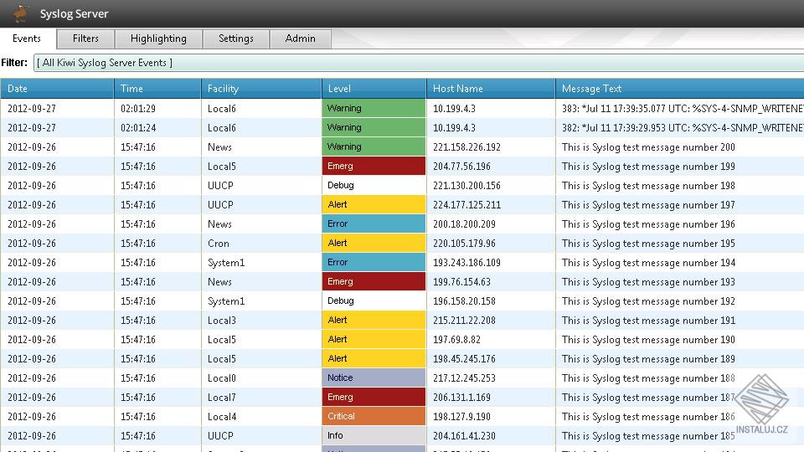Click host name 206.131.1.169
The height and width of the screenshot is (452, 804).
coord(461,397)
